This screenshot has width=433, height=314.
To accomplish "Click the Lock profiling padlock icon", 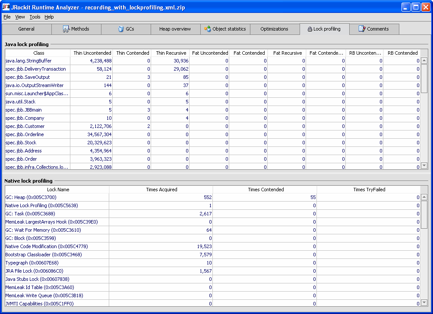I will [x=310, y=29].
